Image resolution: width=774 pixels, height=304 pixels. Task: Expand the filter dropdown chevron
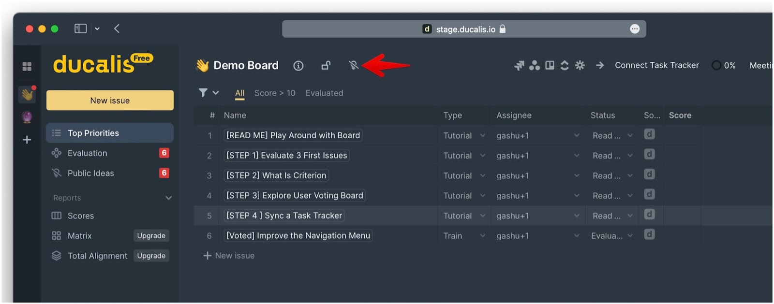[216, 93]
